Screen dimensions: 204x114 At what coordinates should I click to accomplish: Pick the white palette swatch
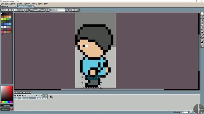point(5,27)
